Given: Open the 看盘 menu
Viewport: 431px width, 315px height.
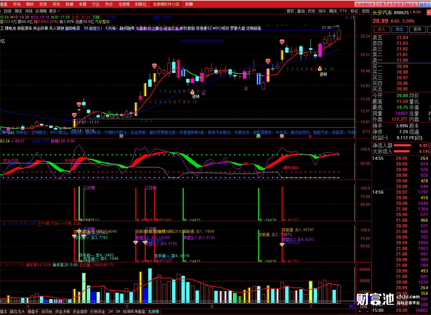Looking at the screenshot, I should tap(4, 4).
